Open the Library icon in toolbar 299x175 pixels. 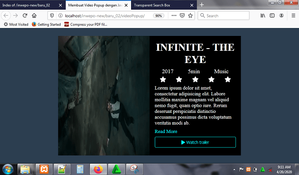(263, 16)
